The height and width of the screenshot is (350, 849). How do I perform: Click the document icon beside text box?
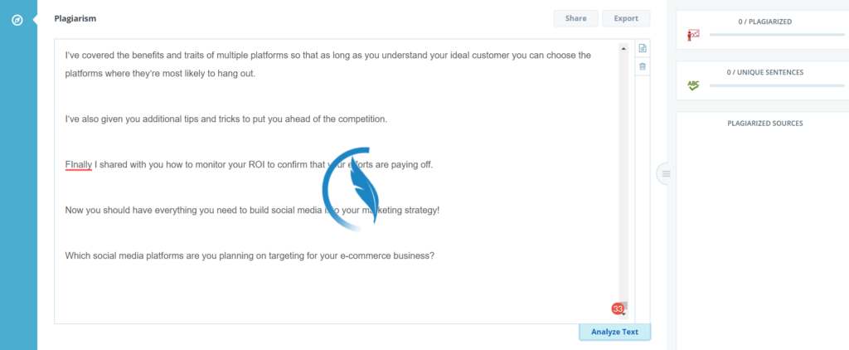(643, 48)
